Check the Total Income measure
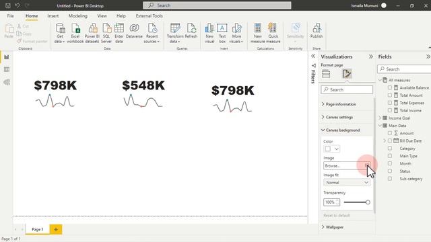The width and height of the screenshot is (431, 242). pyautogui.click(x=390, y=110)
